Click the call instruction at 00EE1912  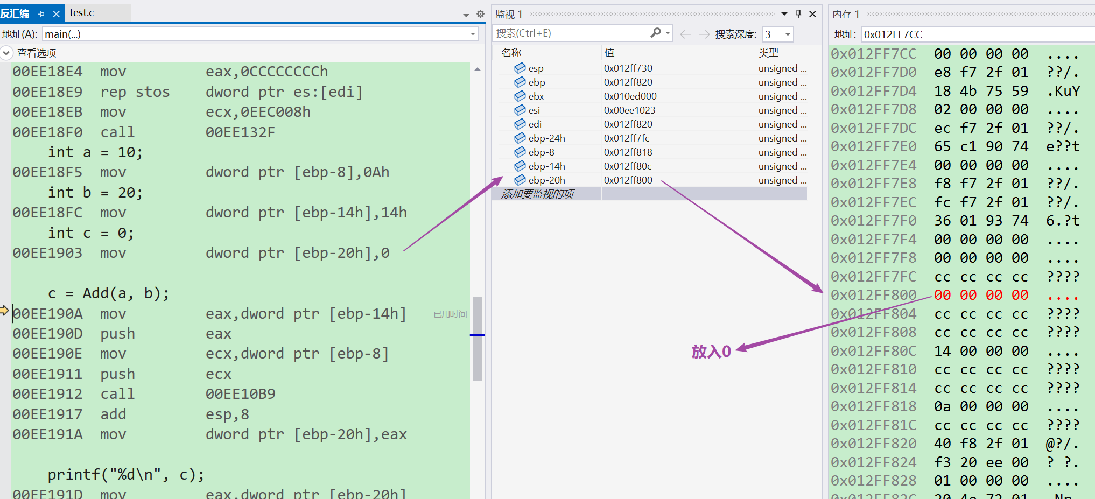click(144, 394)
